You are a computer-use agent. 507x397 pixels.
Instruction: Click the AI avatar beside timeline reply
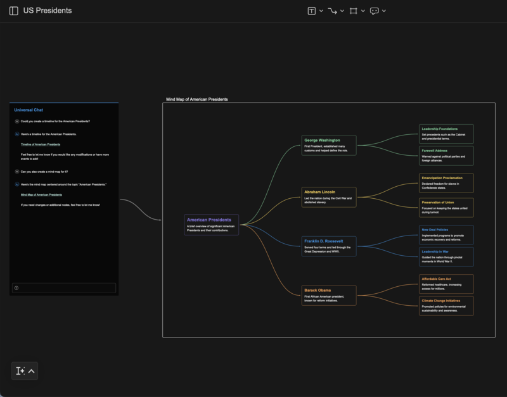(16, 134)
